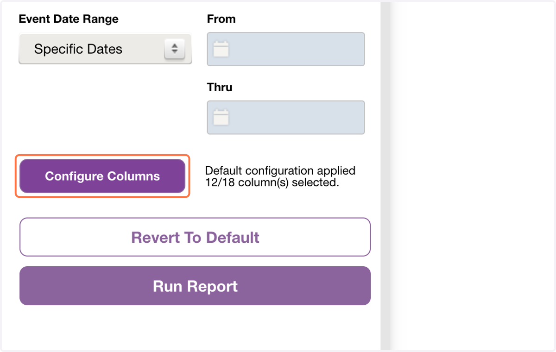Click the 'Default configuration applied' text
Screen dimensions: 556x352
tap(280, 170)
